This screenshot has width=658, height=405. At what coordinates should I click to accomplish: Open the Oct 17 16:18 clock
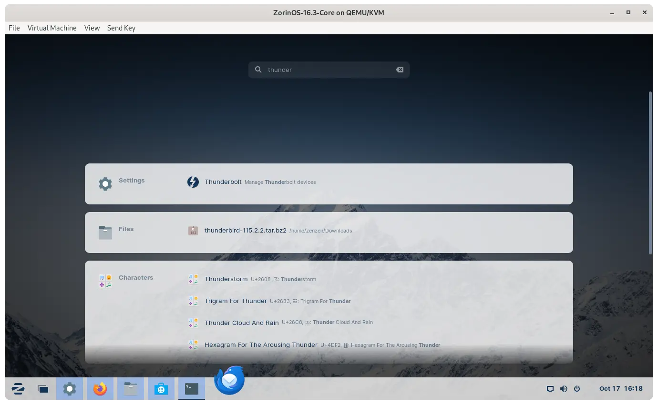pos(621,389)
